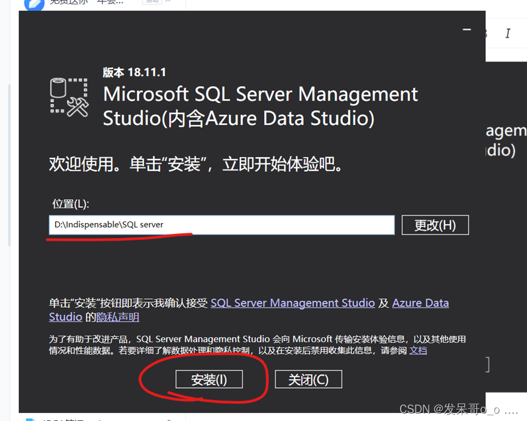
Task: Click the SSMS database tools logo icon
Action: point(70,97)
